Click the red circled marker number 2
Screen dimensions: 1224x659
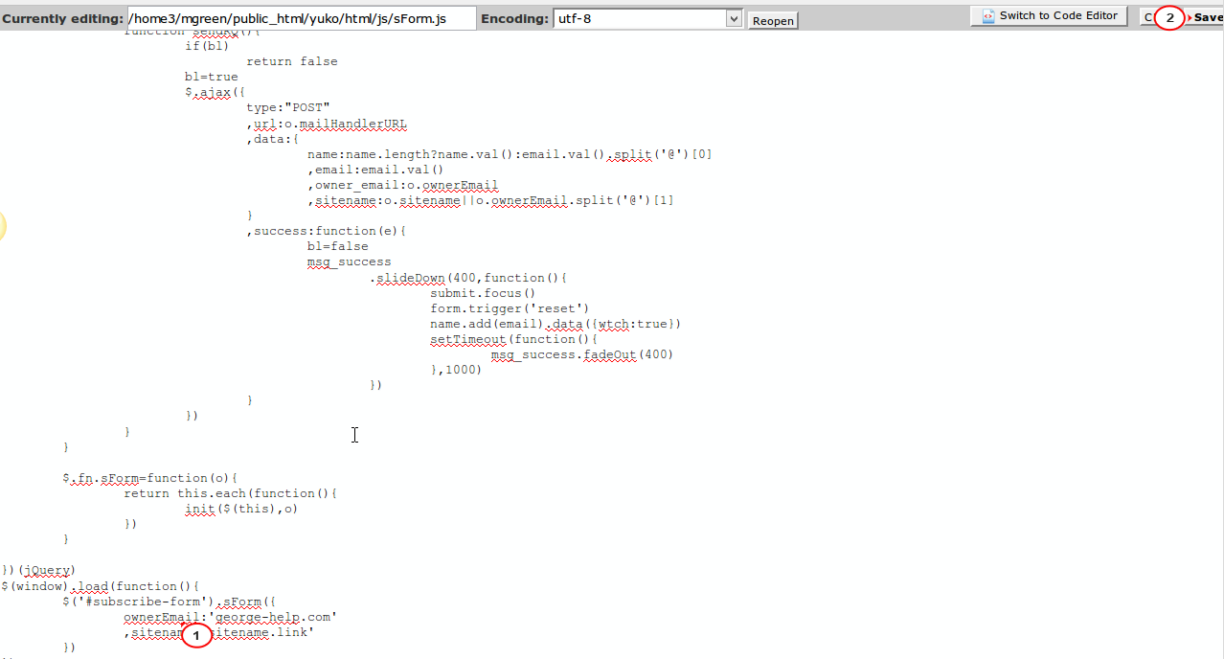tap(1169, 18)
